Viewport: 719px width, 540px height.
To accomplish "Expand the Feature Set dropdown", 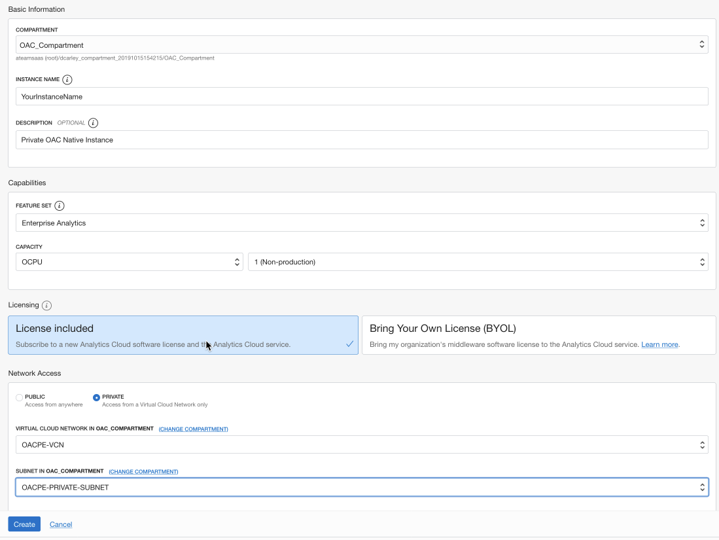I will (x=361, y=223).
